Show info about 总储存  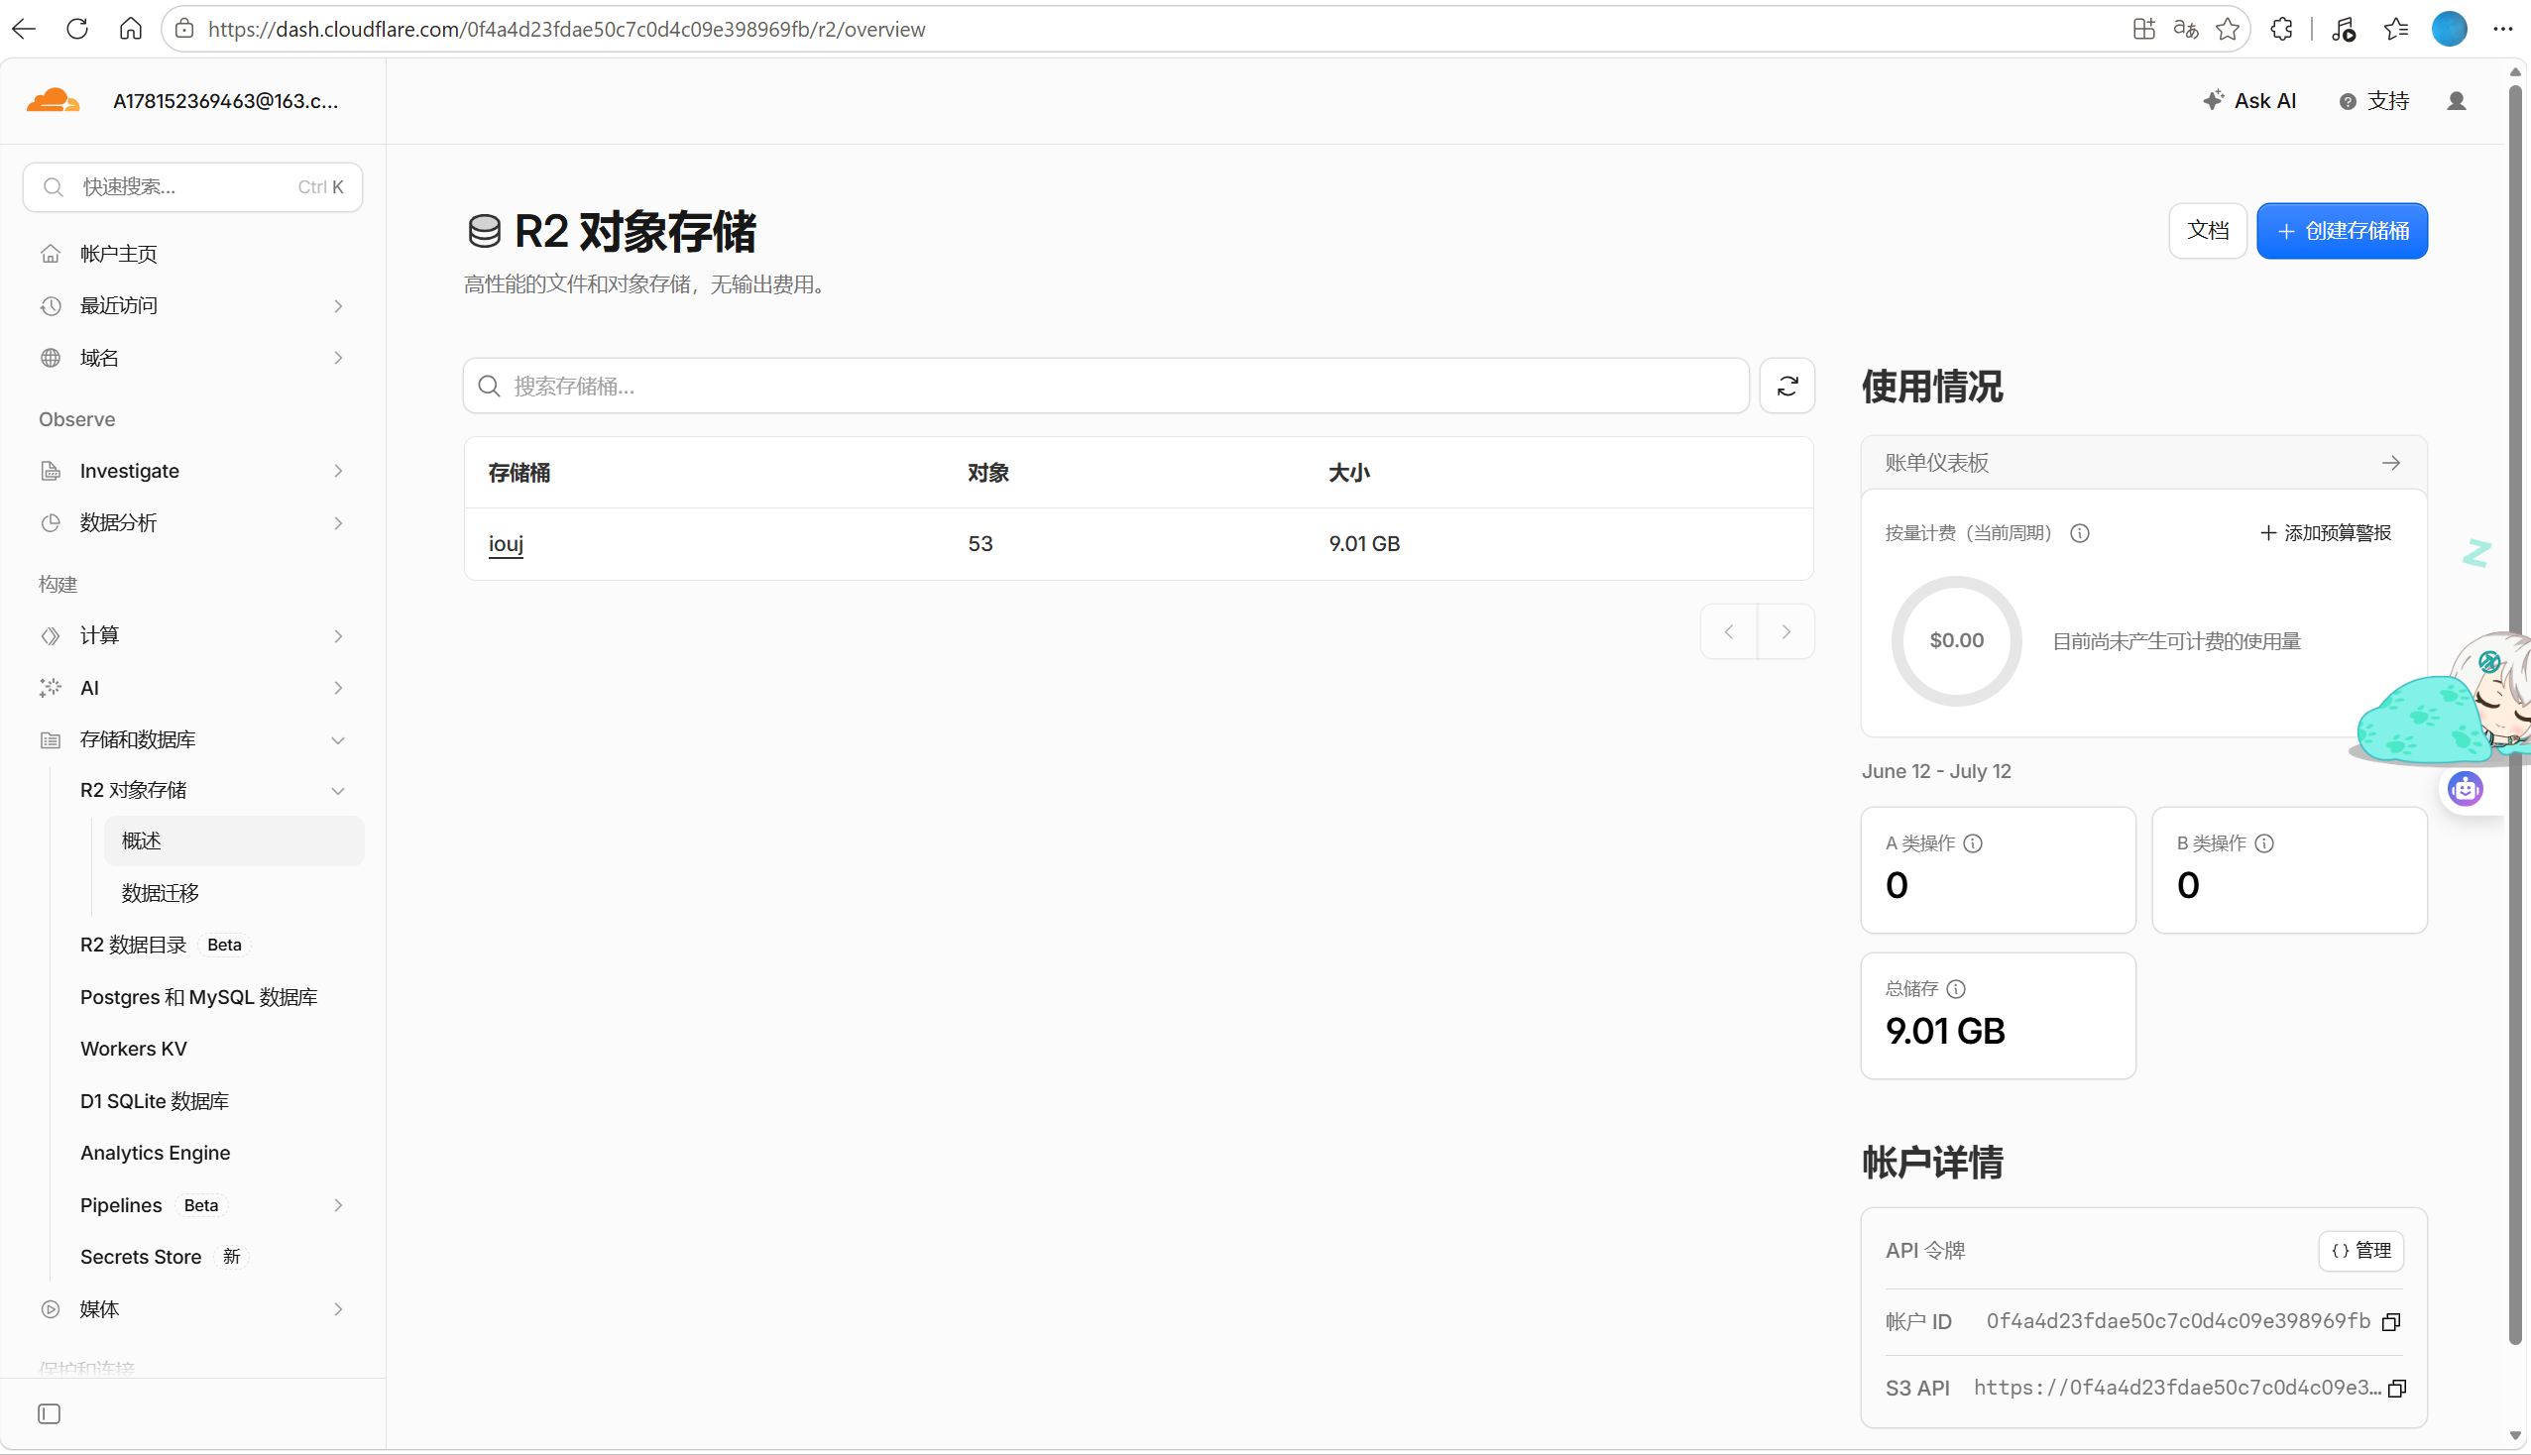pyautogui.click(x=1955, y=988)
